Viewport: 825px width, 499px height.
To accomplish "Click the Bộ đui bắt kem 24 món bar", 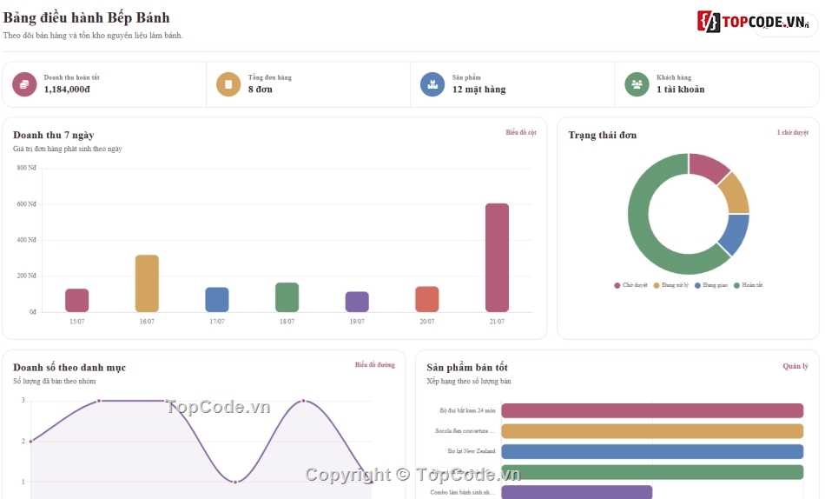I will click(652, 410).
